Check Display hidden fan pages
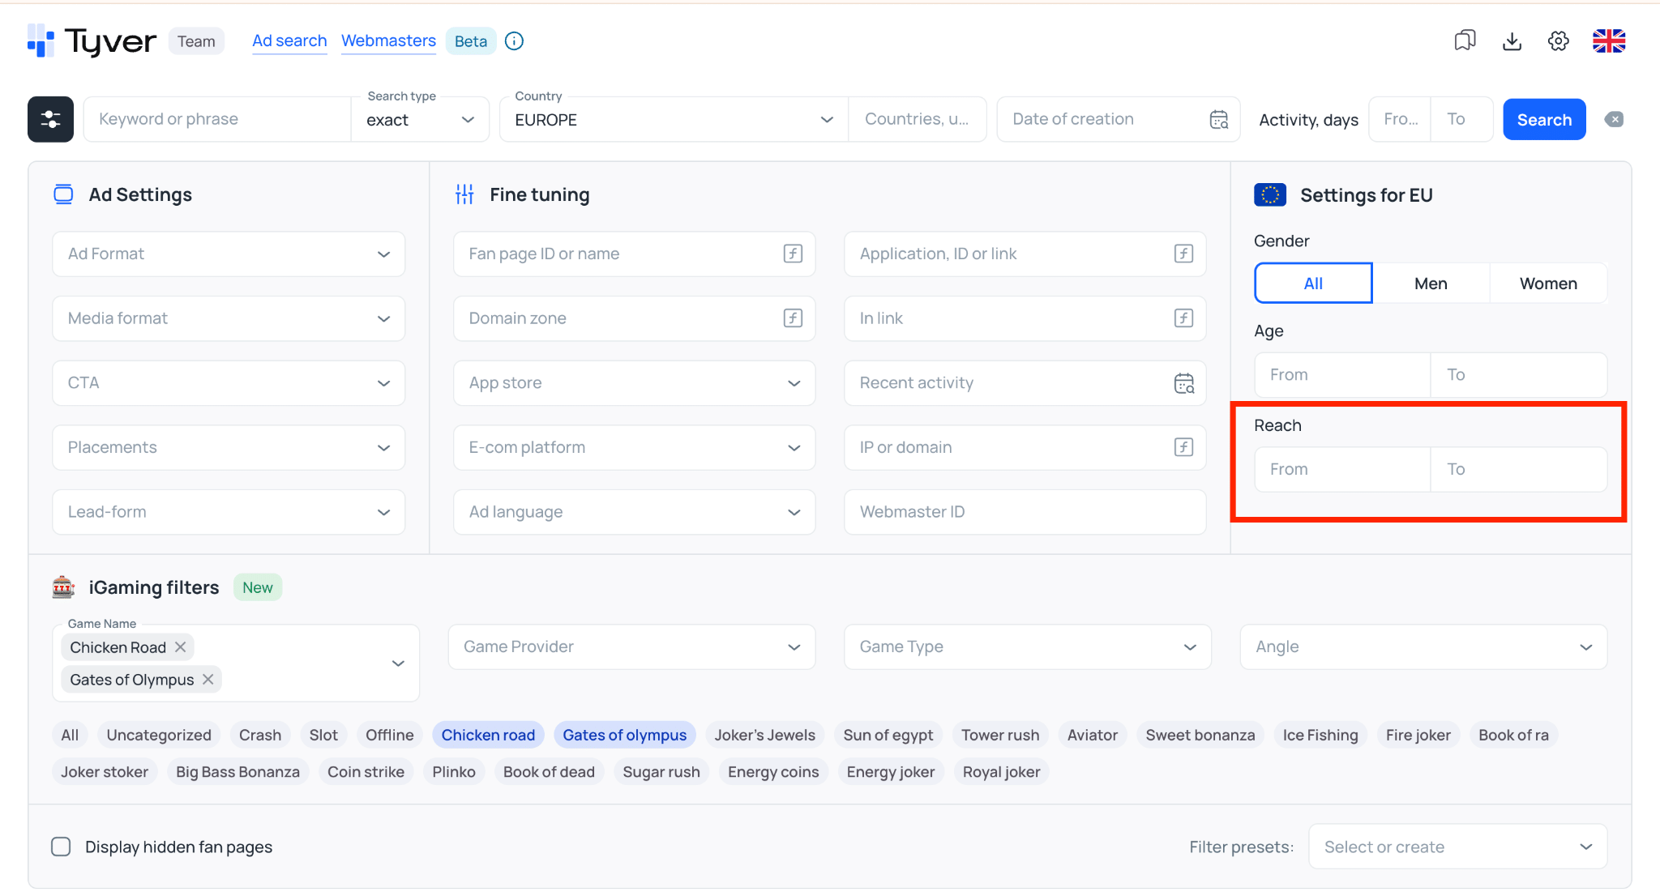This screenshot has width=1660, height=896. click(61, 847)
